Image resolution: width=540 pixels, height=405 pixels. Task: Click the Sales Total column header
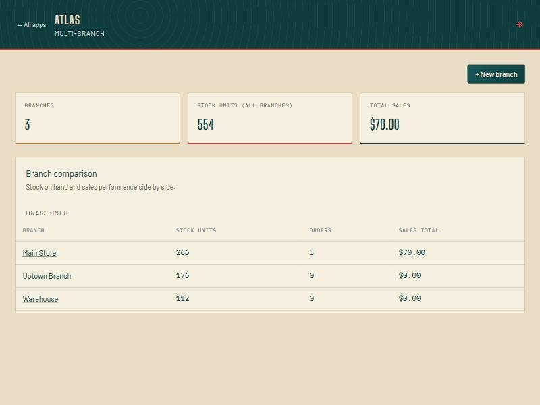[x=418, y=230]
